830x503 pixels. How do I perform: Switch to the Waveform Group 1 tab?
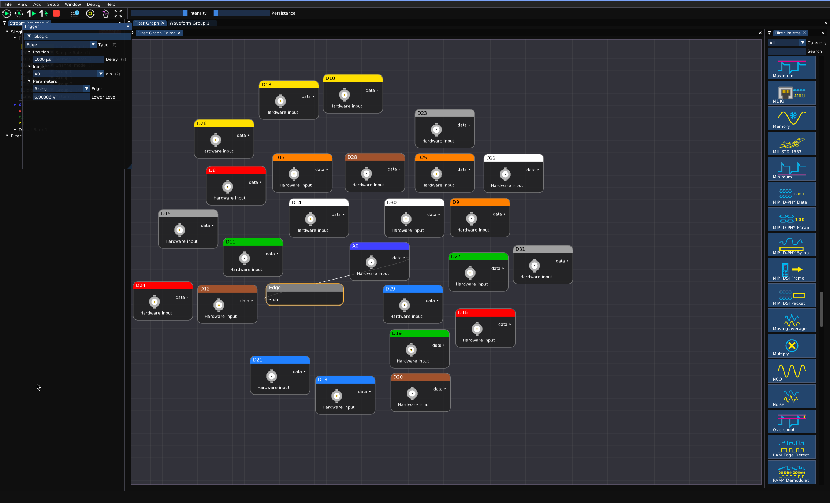(189, 23)
